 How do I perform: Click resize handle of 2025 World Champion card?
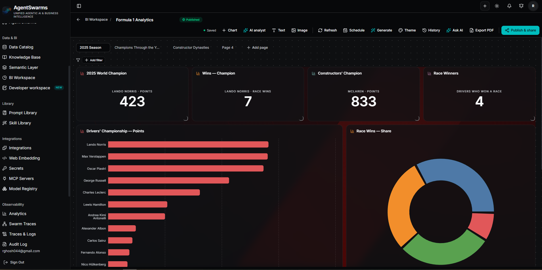click(186, 118)
